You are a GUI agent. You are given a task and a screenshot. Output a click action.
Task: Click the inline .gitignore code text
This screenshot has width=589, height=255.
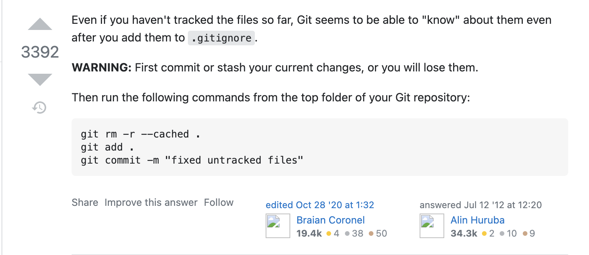(x=221, y=38)
